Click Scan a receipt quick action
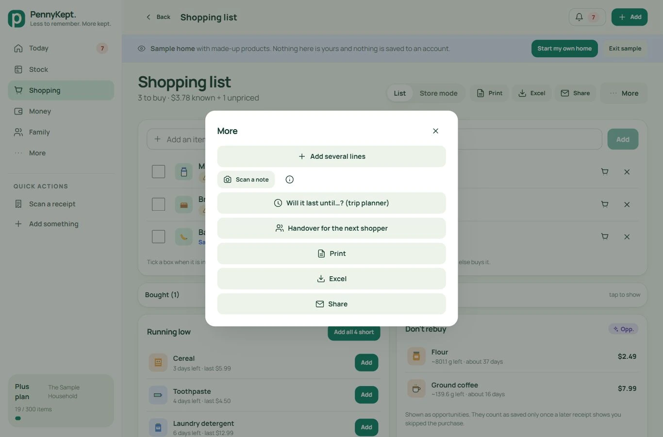663x437 pixels. tap(61, 204)
